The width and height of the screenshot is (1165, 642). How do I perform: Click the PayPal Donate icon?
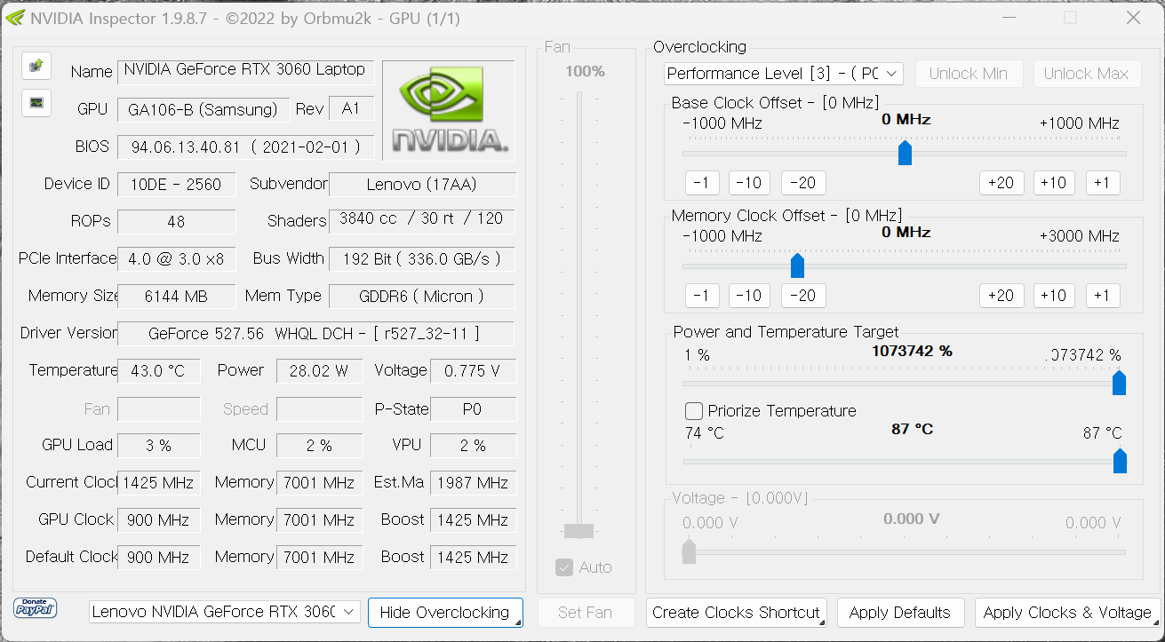(36, 608)
